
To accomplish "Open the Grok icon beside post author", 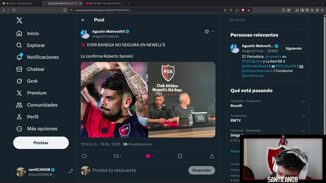I will 207,32.
